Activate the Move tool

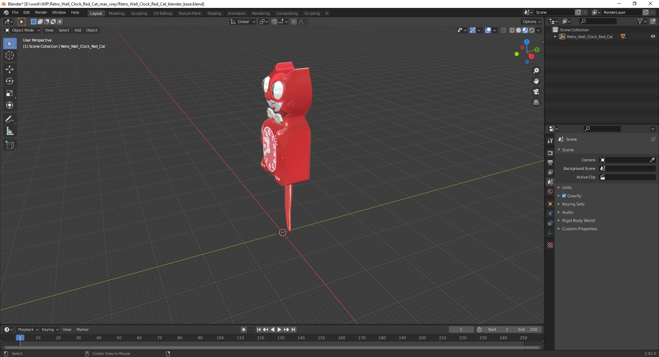click(10, 69)
